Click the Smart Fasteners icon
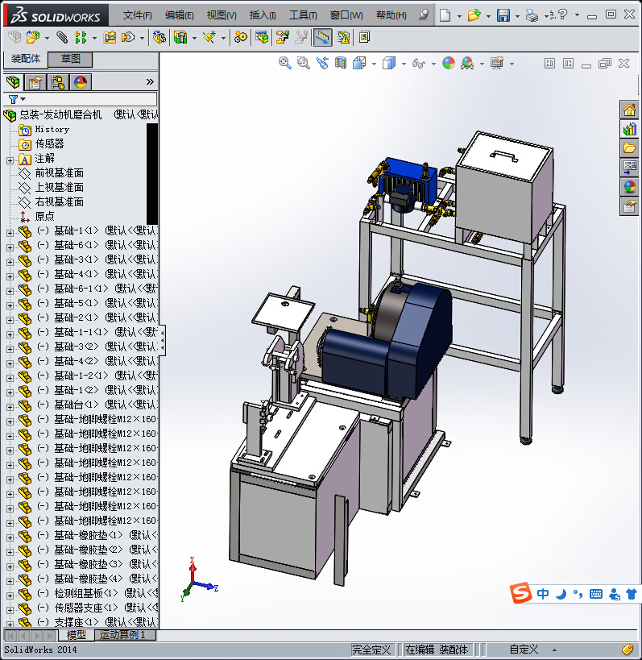642x660 pixels. point(110,37)
